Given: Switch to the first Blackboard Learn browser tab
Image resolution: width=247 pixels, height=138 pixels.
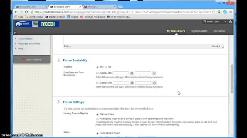Looking at the screenshot, I should point(30,7).
